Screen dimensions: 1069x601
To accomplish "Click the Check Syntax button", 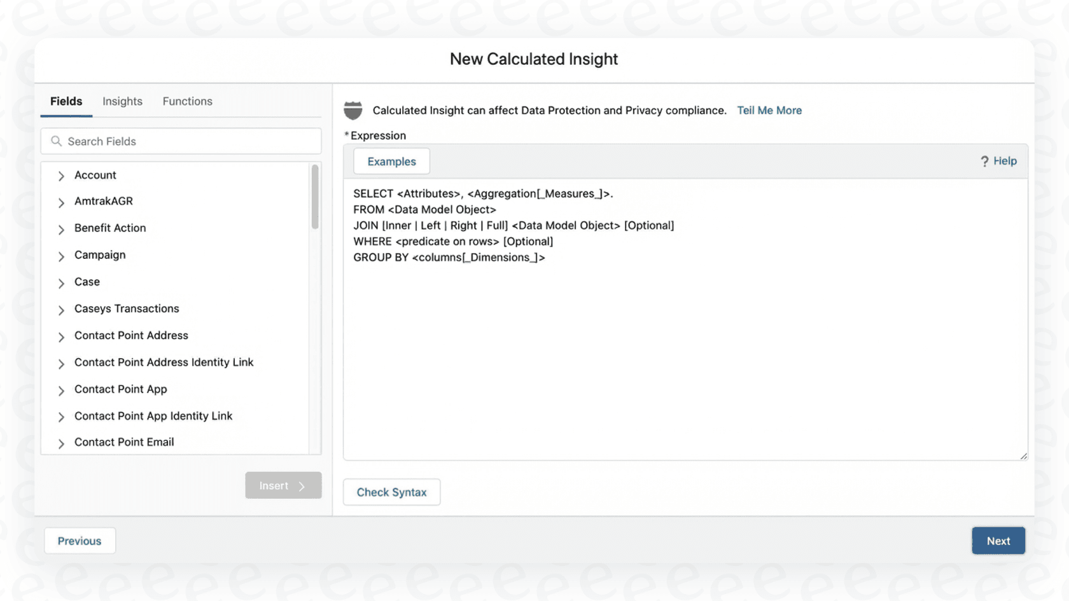I will click(x=391, y=492).
